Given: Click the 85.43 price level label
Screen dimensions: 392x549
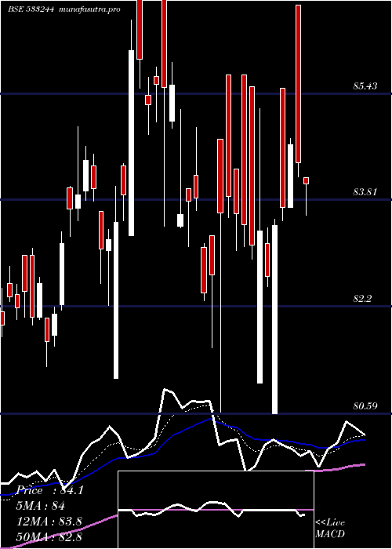Looking at the screenshot, I should (x=365, y=85).
